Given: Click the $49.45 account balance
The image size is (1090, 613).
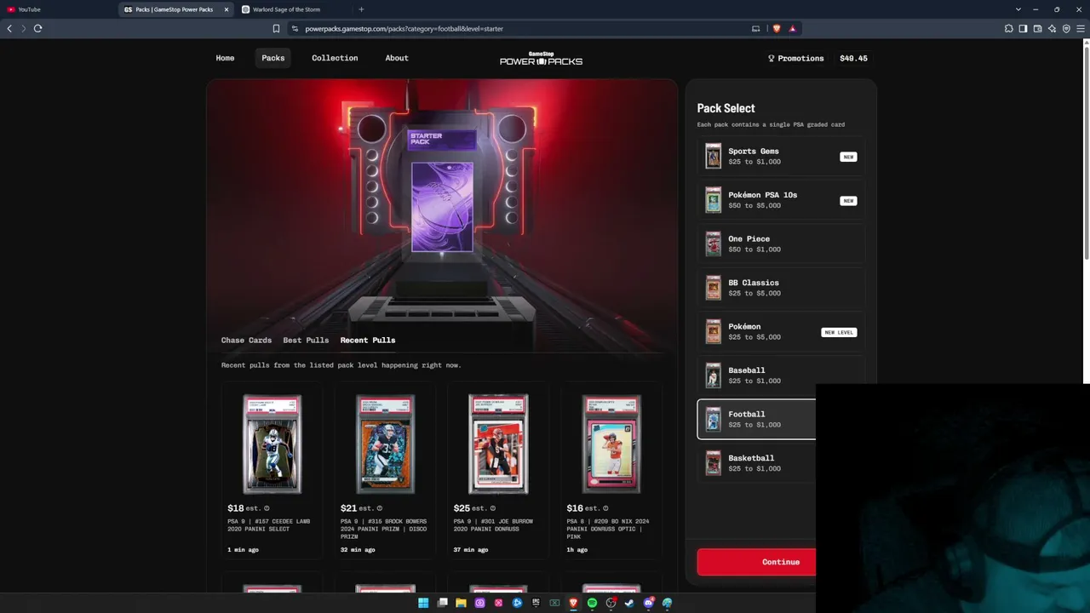Looking at the screenshot, I should tap(853, 58).
